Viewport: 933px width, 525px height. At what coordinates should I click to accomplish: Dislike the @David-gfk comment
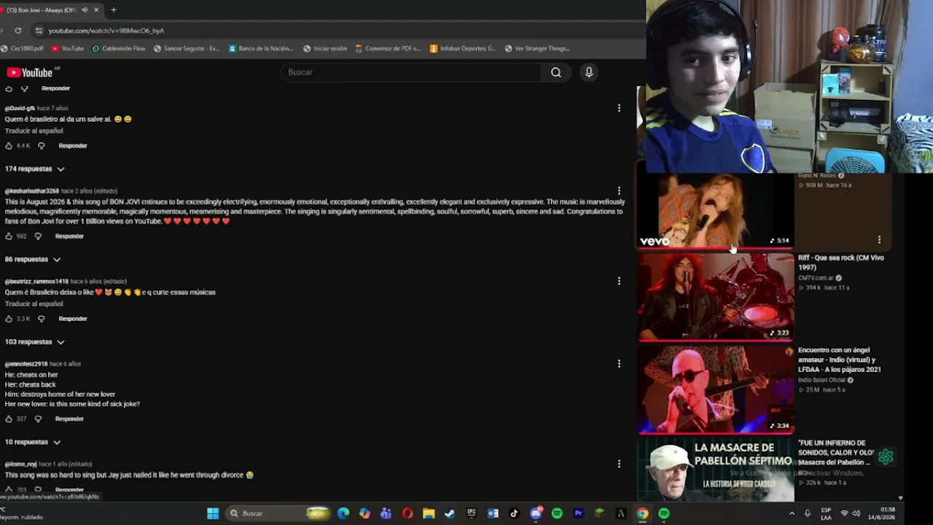click(x=41, y=146)
